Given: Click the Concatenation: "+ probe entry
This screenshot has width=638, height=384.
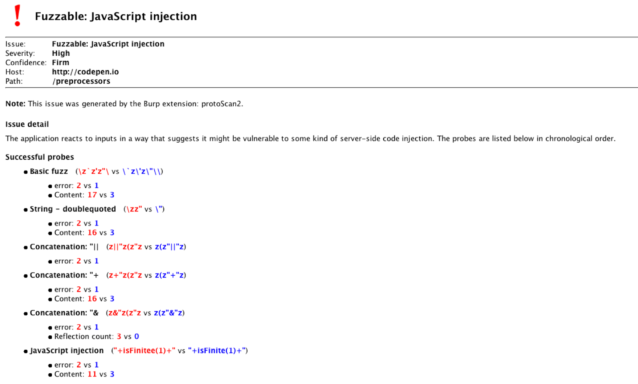Looking at the screenshot, I should pos(64,275).
